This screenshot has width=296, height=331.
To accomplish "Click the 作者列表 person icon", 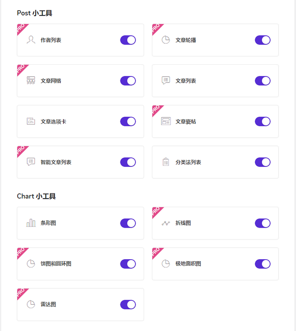I will tap(31, 40).
